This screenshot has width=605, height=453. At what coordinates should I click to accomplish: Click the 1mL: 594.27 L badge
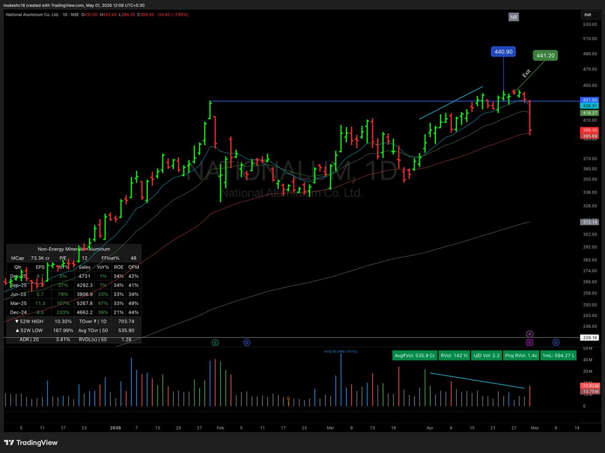click(x=558, y=355)
